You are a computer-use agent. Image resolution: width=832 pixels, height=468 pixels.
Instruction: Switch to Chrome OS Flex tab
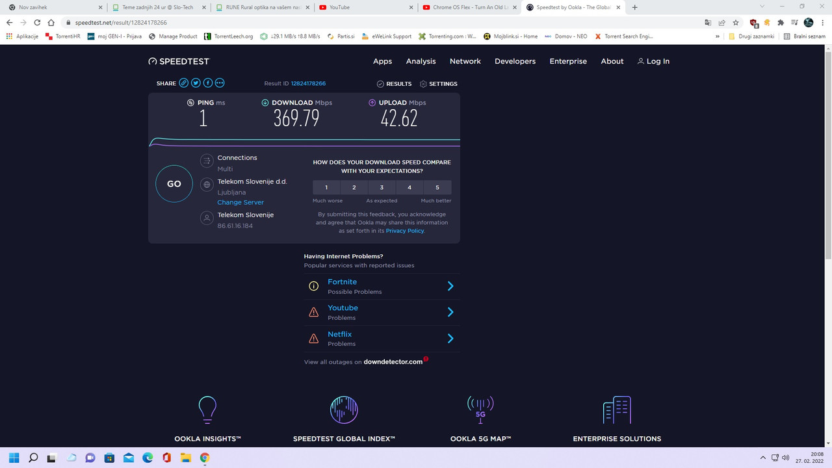coord(469,7)
